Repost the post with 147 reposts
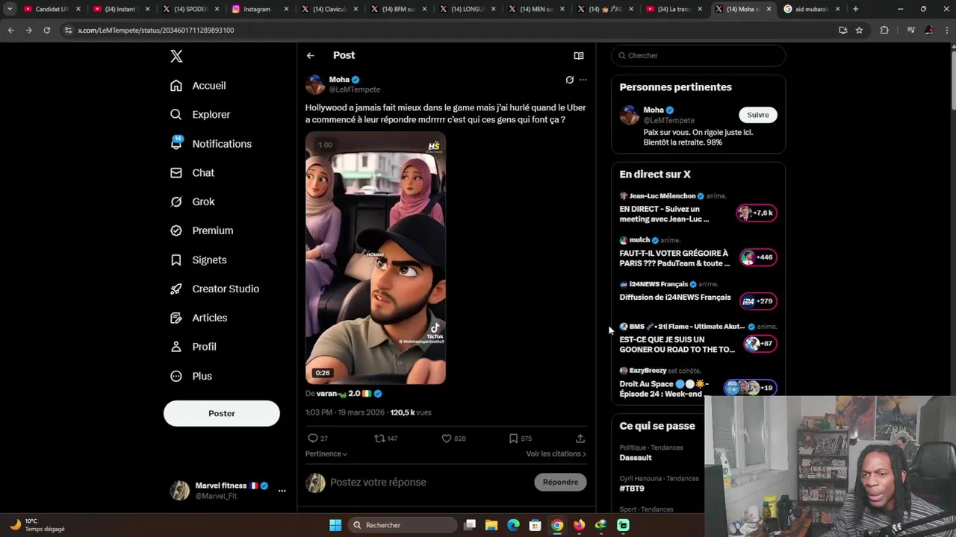This screenshot has width=956, height=537. [385, 439]
